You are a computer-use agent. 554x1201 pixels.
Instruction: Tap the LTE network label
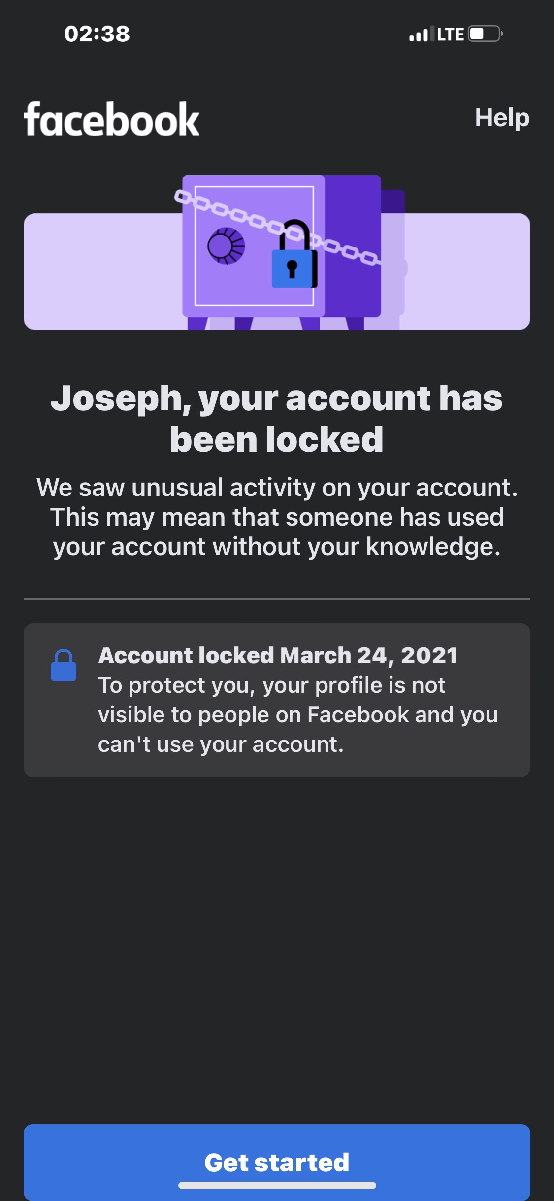[x=450, y=35]
